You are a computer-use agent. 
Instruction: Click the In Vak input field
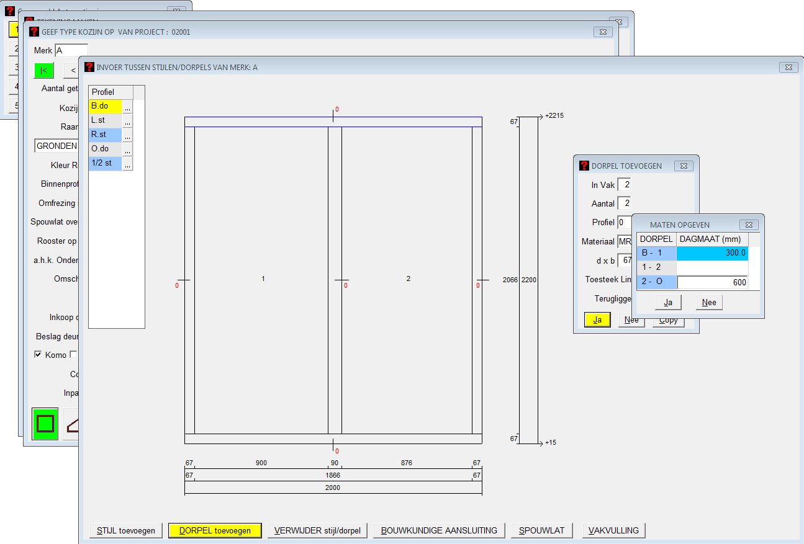(x=624, y=185)
